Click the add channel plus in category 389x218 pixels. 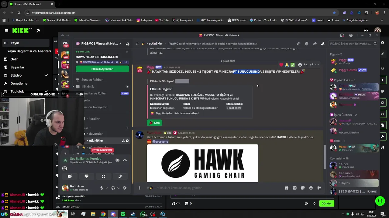127,128
